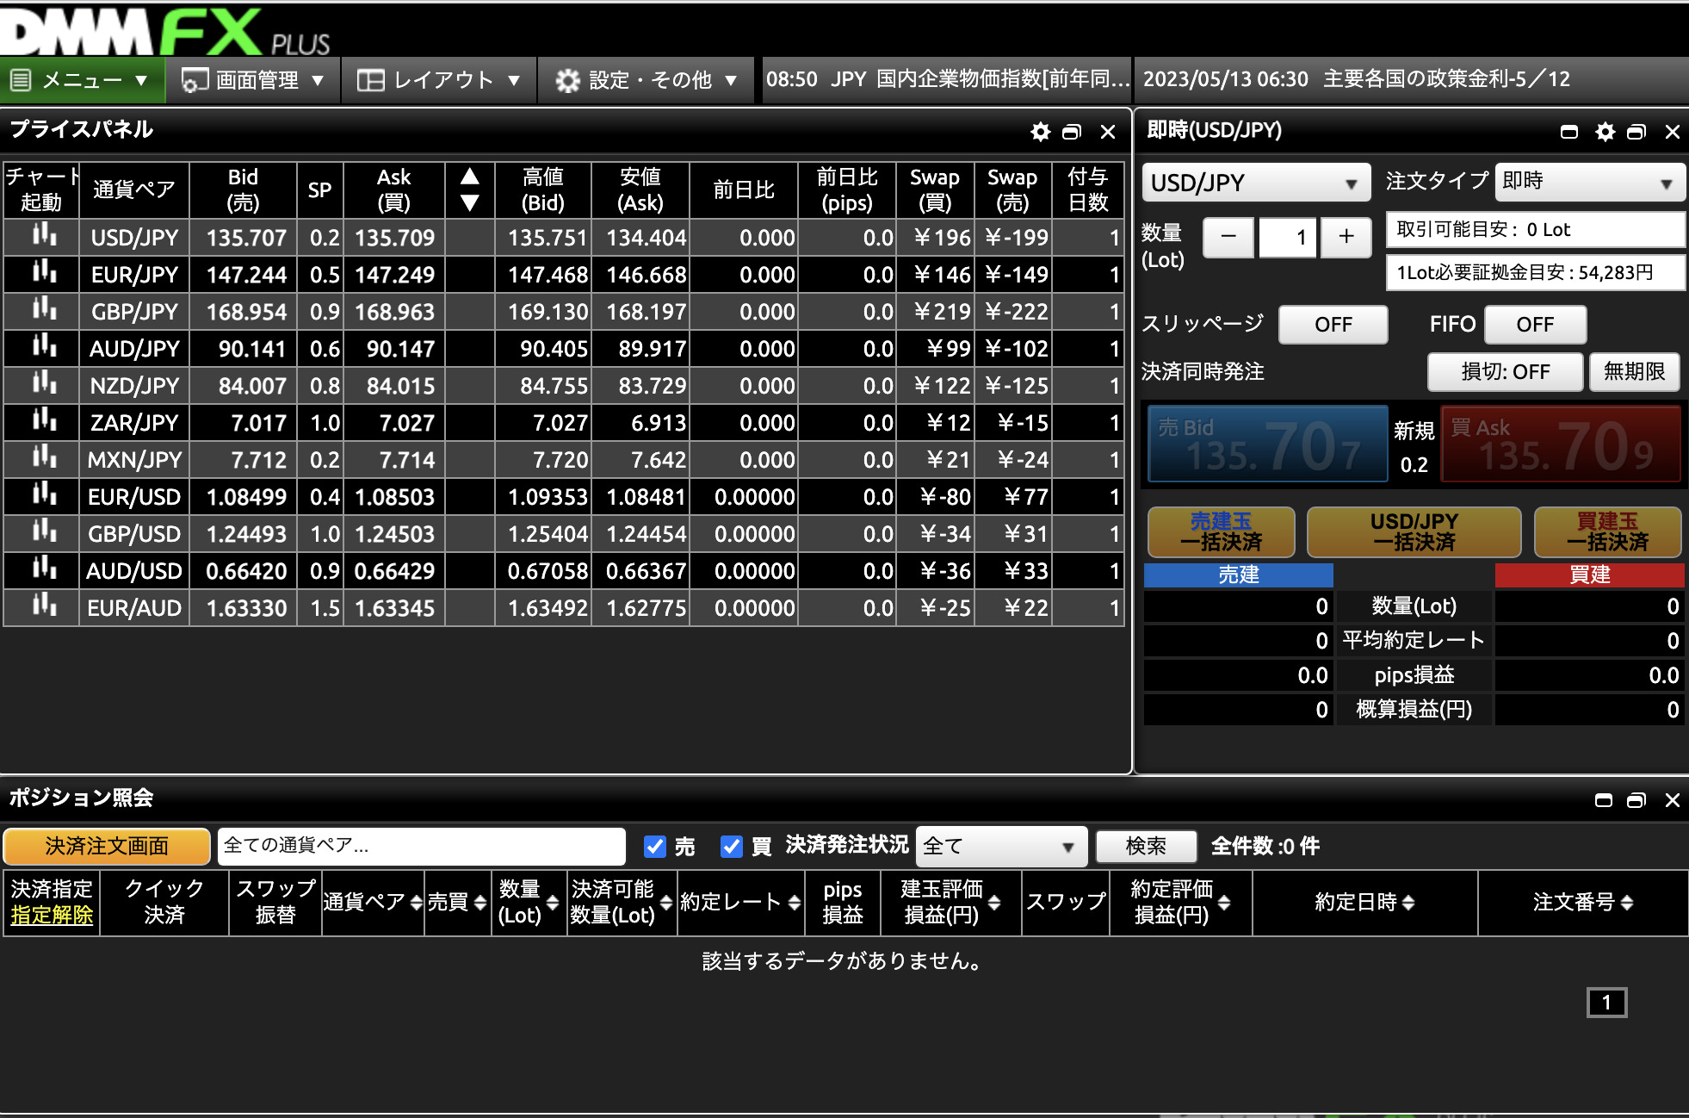
Task: Open 設定・その他 dropdown menu
Action: (646, 80)
